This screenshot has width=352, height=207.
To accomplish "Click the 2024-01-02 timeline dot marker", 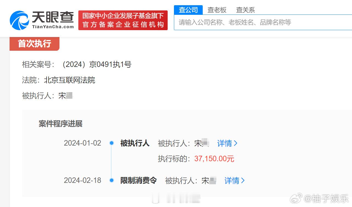I will click(111, 143).
